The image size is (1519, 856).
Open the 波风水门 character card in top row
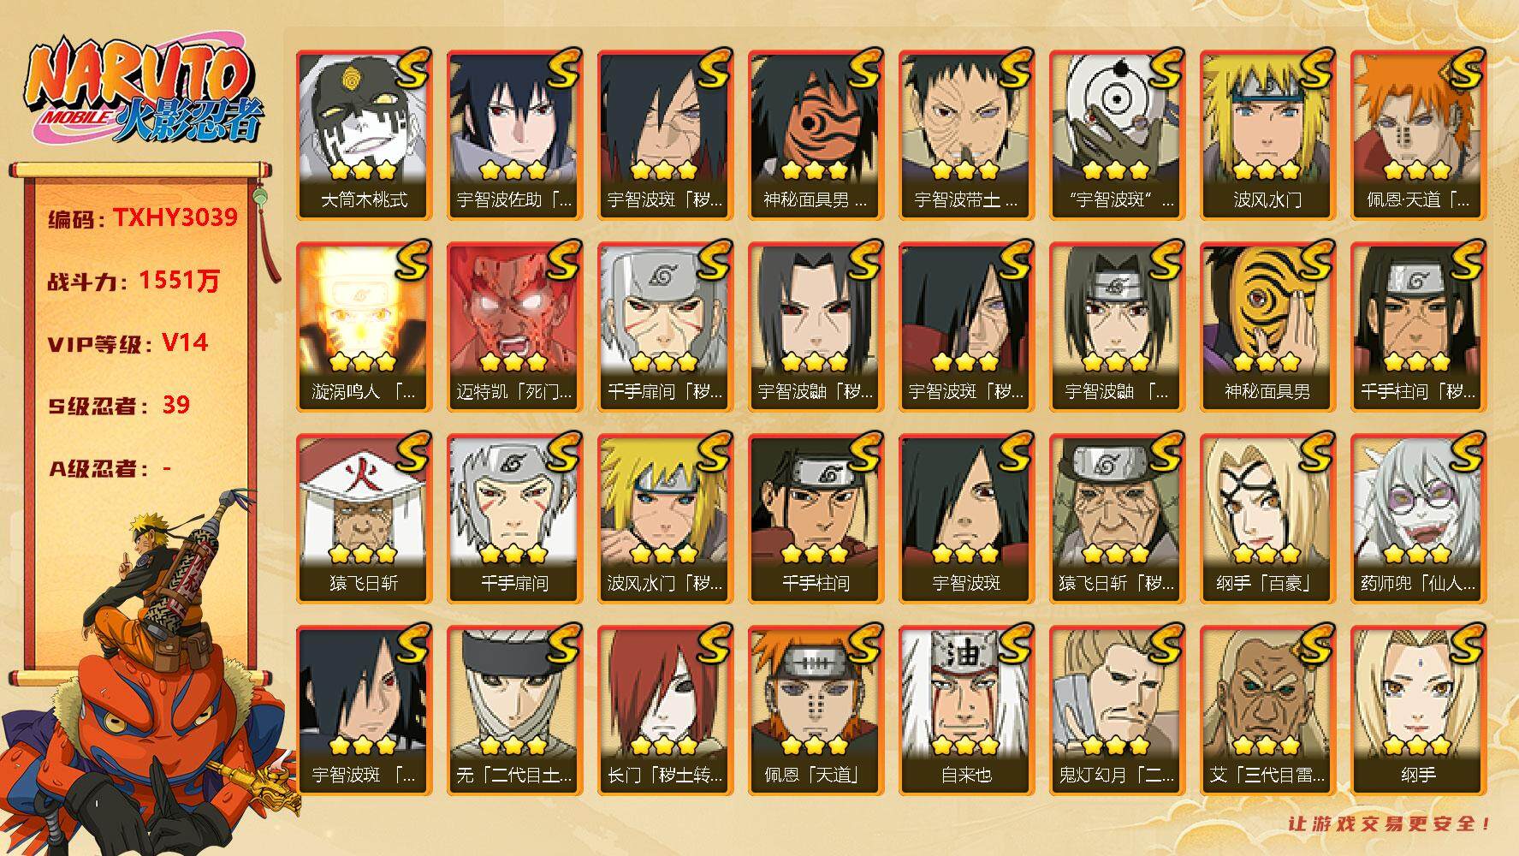point(1267,135)
